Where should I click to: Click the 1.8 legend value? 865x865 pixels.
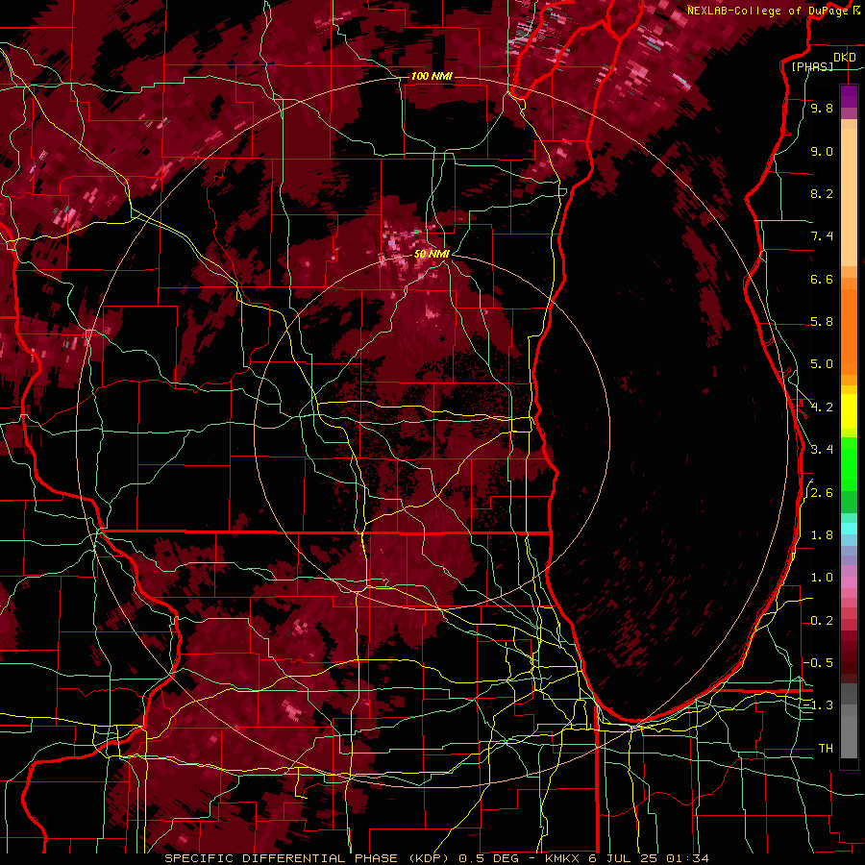822,535
